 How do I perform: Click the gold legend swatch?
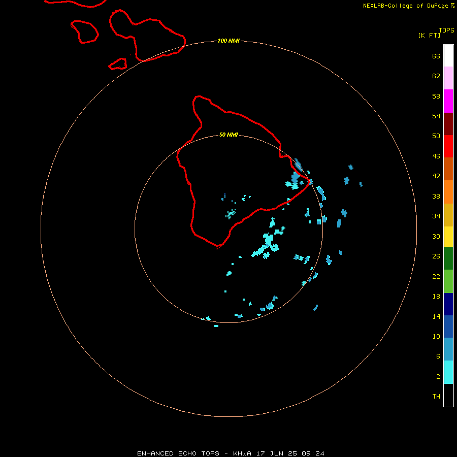coord(448,215)
